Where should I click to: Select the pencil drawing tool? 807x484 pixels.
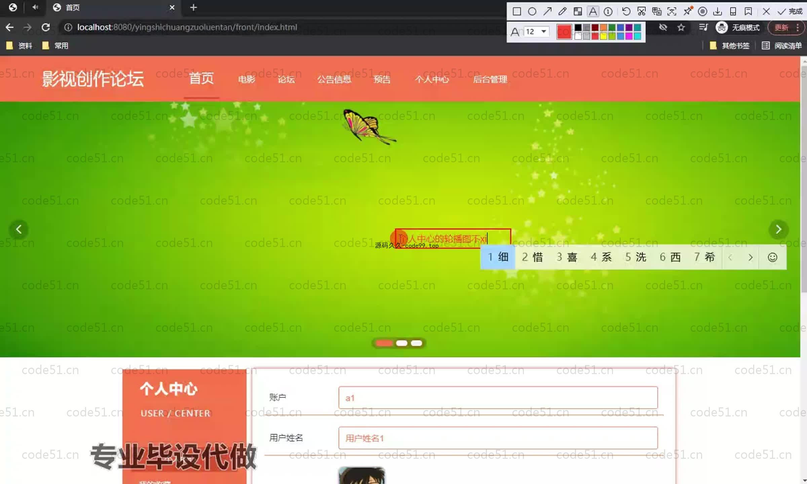tap(562, 12)
